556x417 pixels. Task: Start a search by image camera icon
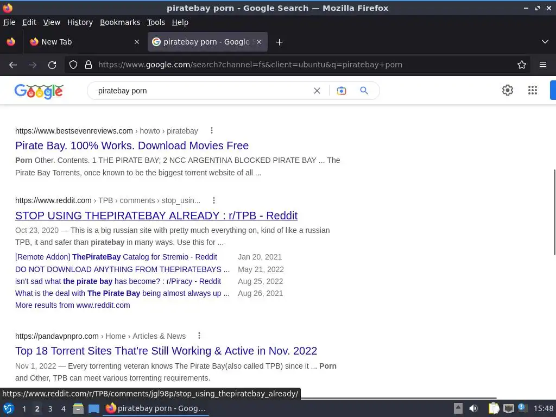click(342, 91)
